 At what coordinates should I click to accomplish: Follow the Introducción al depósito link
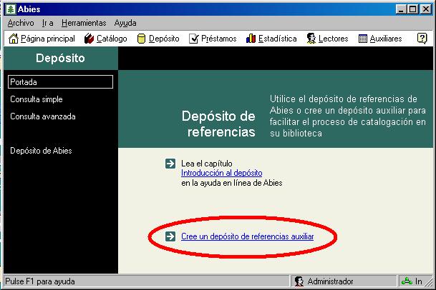pyautogui.click(x=221, y=173)
